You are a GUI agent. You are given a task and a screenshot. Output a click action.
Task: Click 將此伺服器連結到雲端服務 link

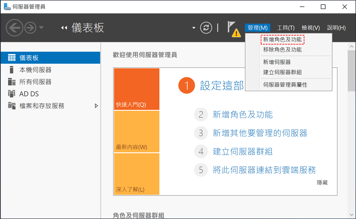point(264,170)
